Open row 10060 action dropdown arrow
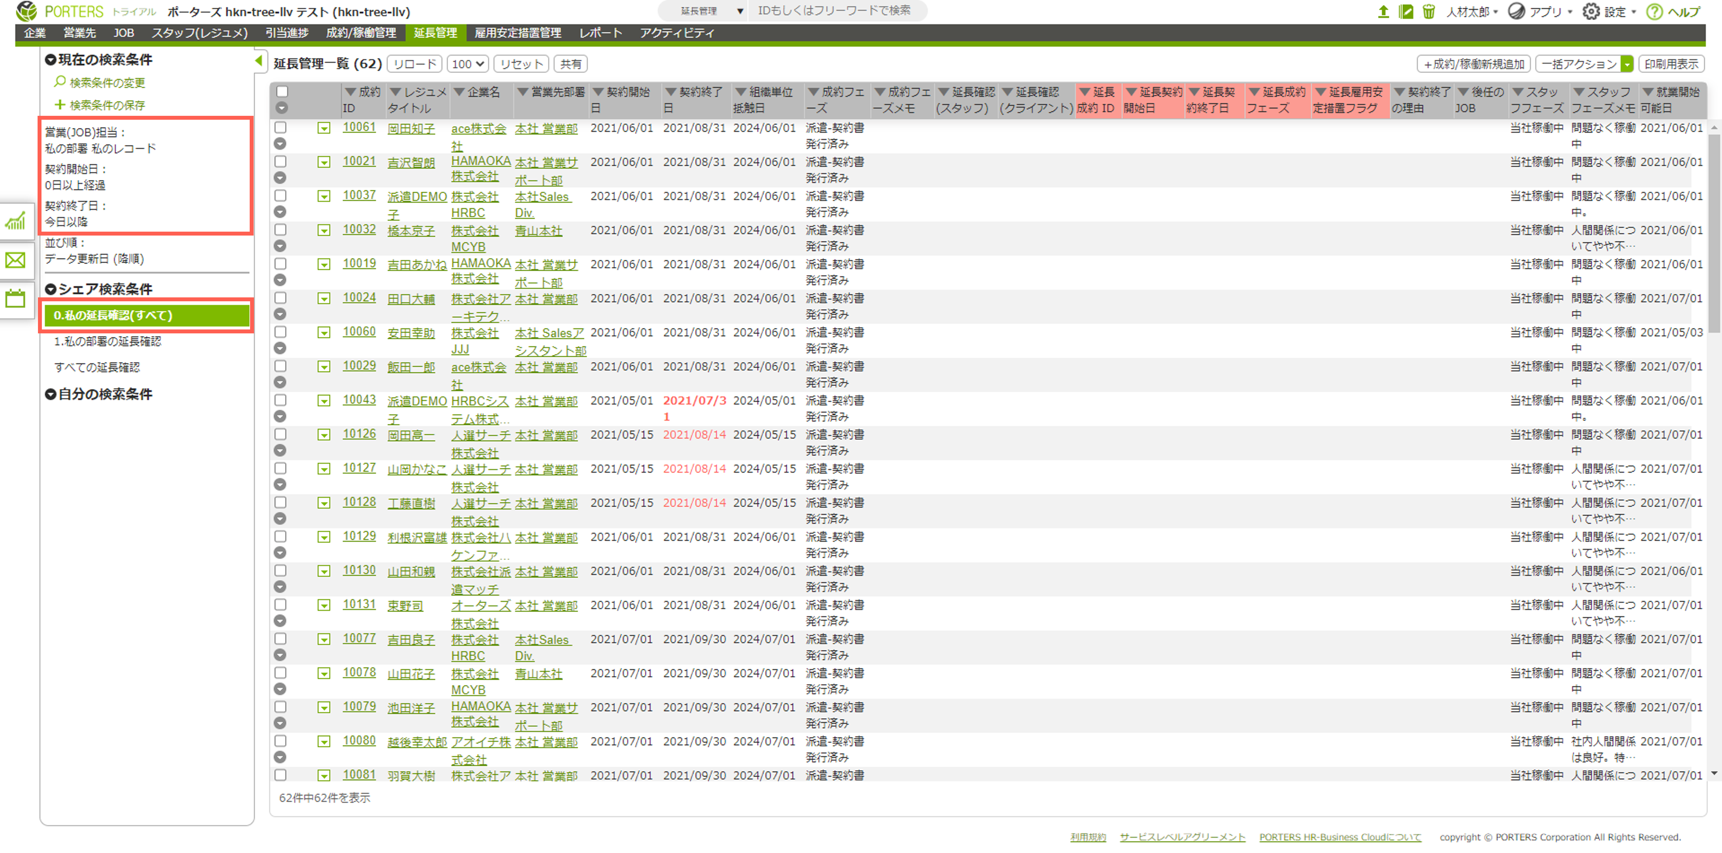 [x=324, y=332]
